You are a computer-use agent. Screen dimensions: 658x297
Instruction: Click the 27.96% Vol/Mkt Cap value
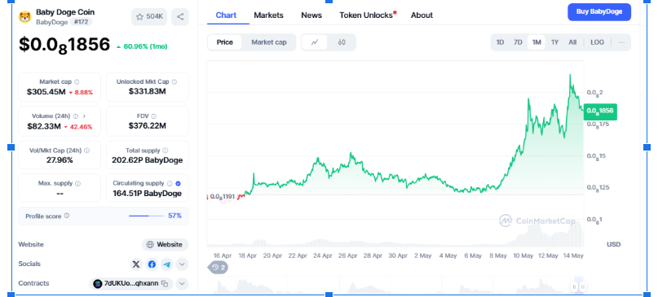pyautogui.click(x=60, y=160)
